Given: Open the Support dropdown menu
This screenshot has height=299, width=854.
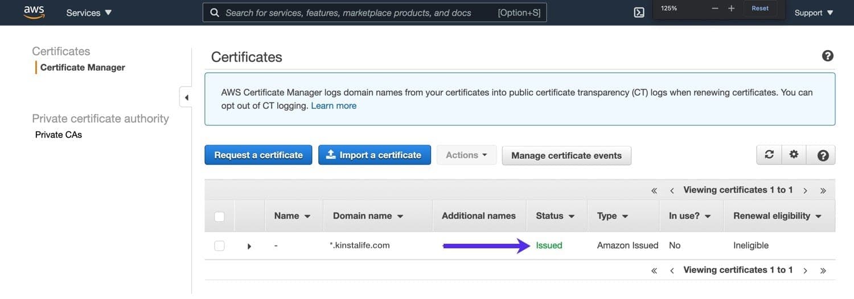Looking at the screenshot, I should [814, 13].
